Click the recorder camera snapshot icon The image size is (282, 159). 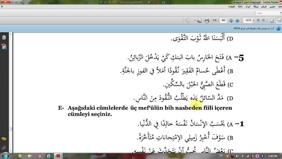tap(164, 2)
